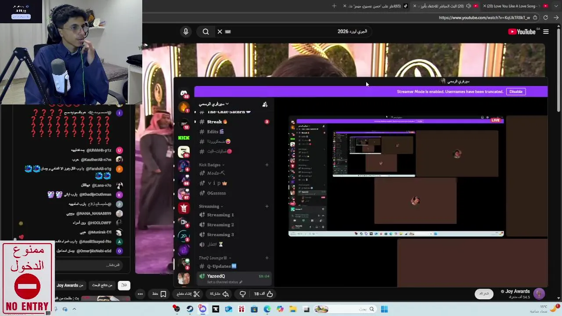Image resolution: width=562 pixels, height=316 pixels.
Task: Open the YouTube hamburger menu
Action: click(546, 32)
